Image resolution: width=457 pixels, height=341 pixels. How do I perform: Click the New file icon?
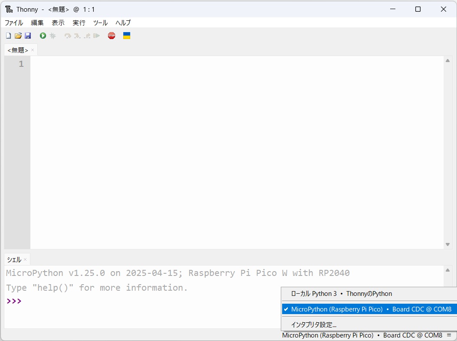click(8, 36)
